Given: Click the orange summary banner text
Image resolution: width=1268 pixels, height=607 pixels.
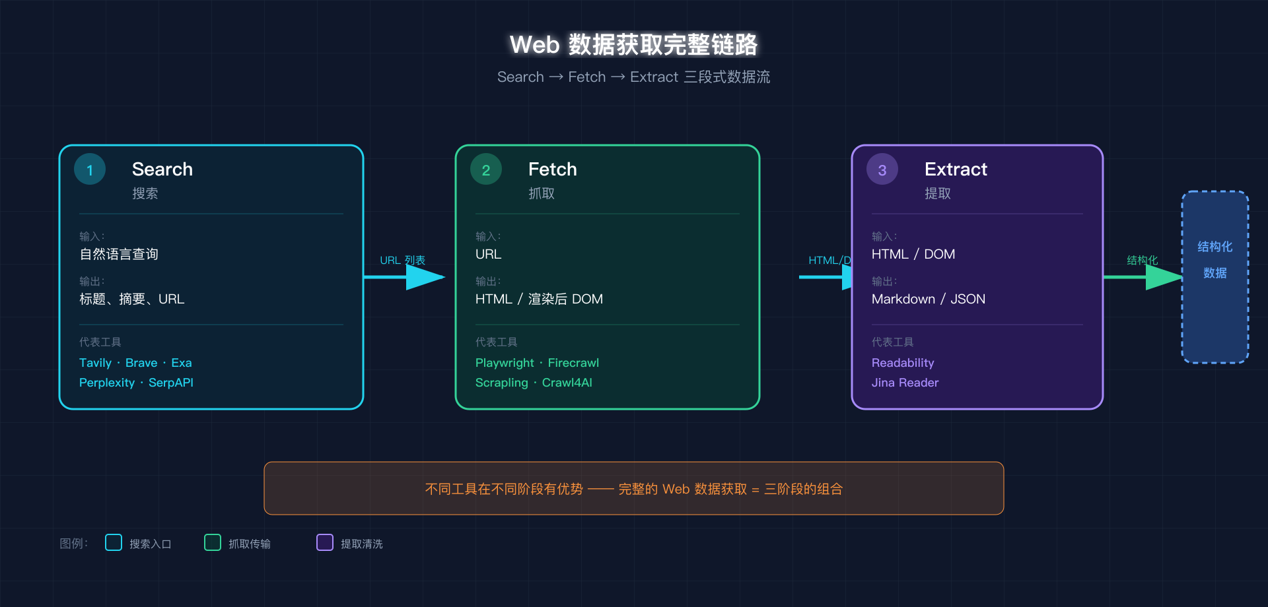Looking at the screenshot, I should [634, 489].
